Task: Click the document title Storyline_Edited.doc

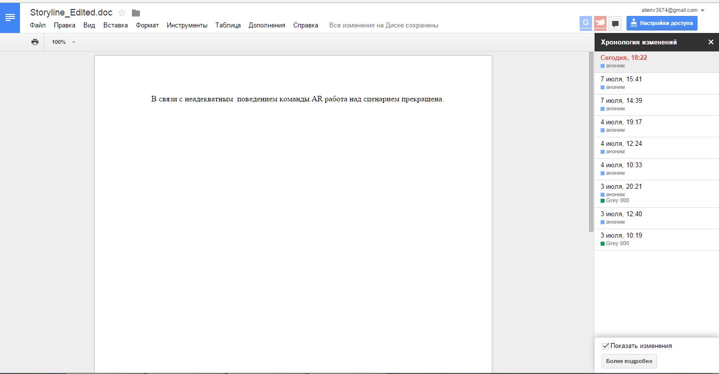Action: click(71, 13)
